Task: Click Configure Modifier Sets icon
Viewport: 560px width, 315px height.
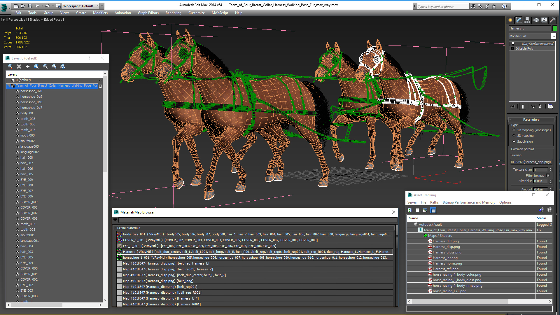Action: [x=550, y=106]
